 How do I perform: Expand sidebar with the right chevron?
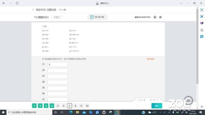(202, 106)
